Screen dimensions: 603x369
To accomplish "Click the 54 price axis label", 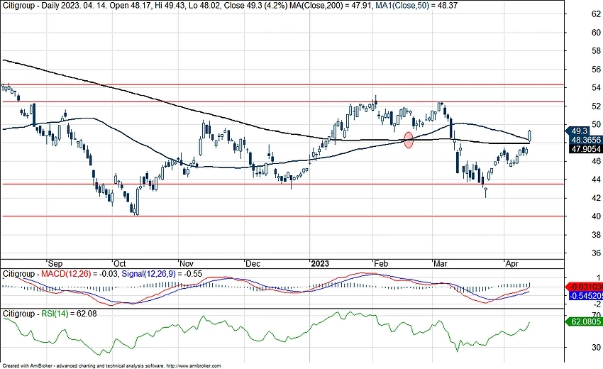I will click(596, 88).
